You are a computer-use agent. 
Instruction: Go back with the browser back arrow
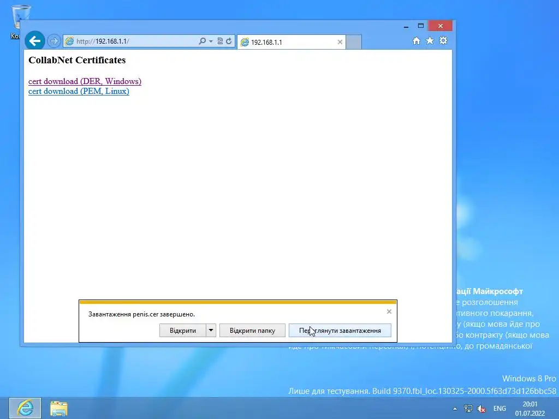point(34,40)
